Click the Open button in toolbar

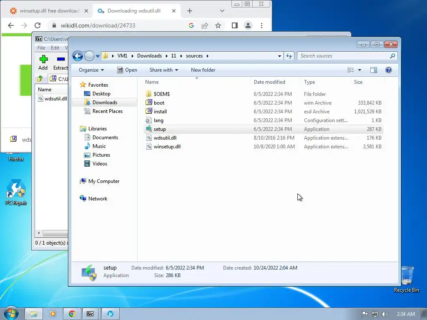[x=127, y=70]
